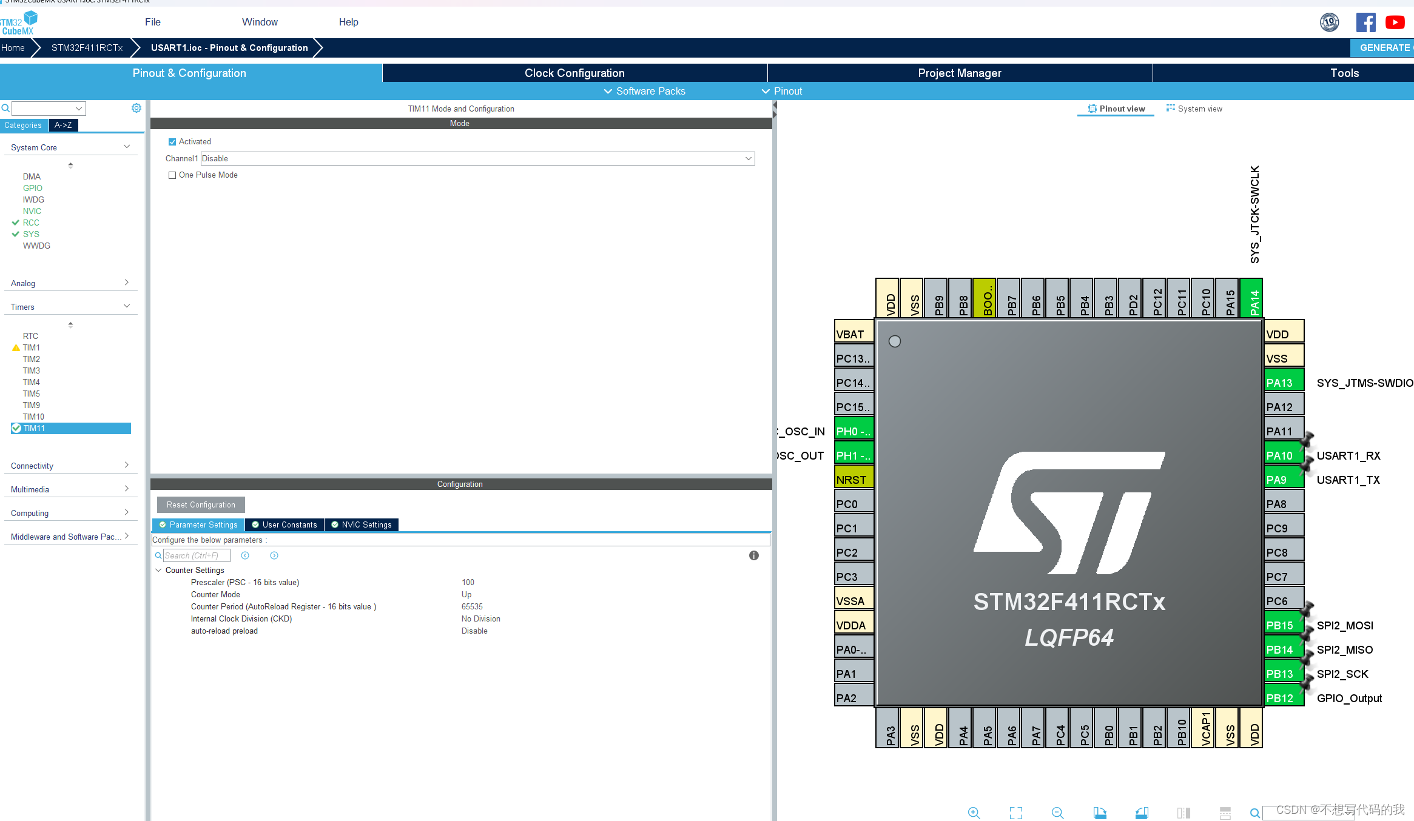Open the peripheral search combo box
Image resolution: width=1414 pixels, height=821 pixels.
[x=49, y=109]
